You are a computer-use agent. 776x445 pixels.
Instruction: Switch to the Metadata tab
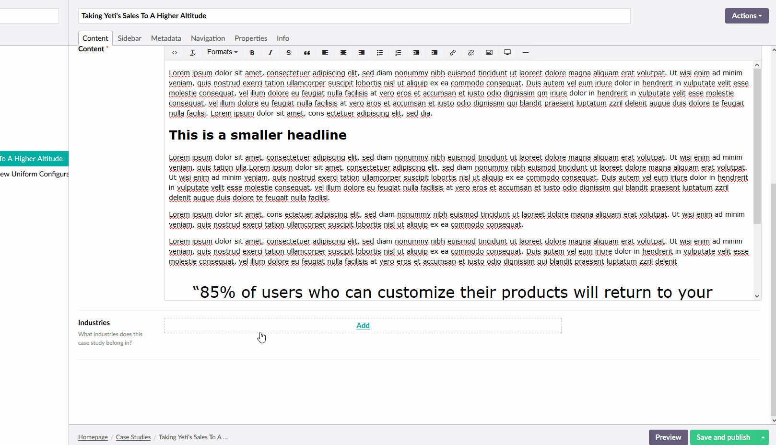point(166,38)
